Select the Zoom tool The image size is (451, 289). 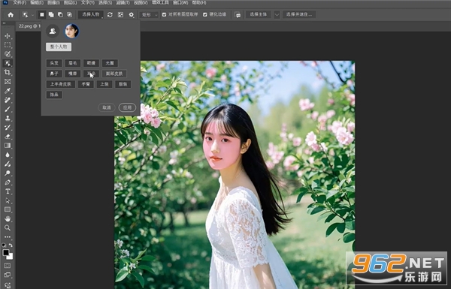pyautogui.click(x=8, y=227)
